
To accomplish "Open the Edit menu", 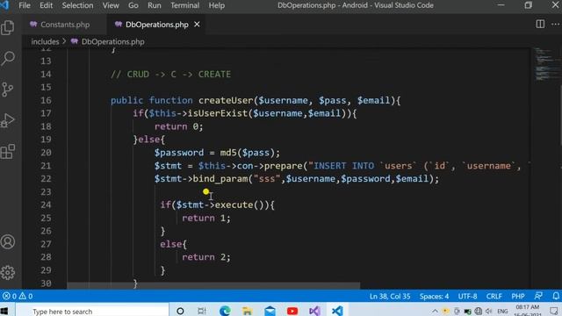I will [x=46, y=5].
